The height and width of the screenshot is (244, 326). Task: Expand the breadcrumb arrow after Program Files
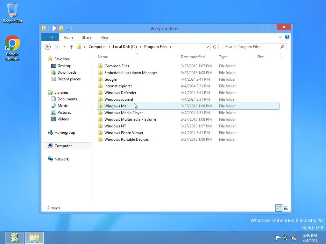171,47
